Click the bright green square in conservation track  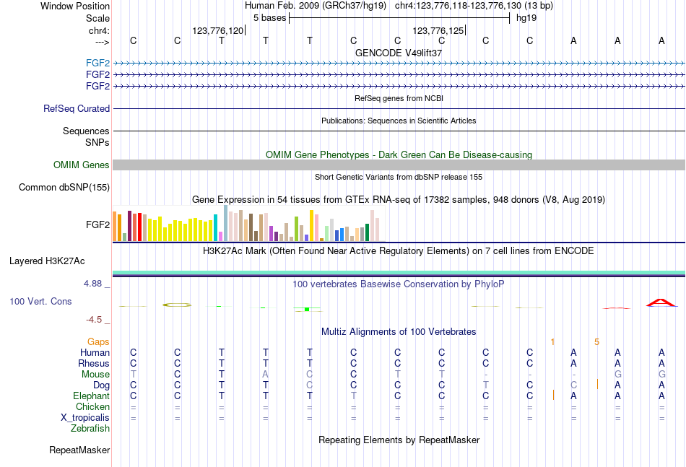[x=307, y=310]
